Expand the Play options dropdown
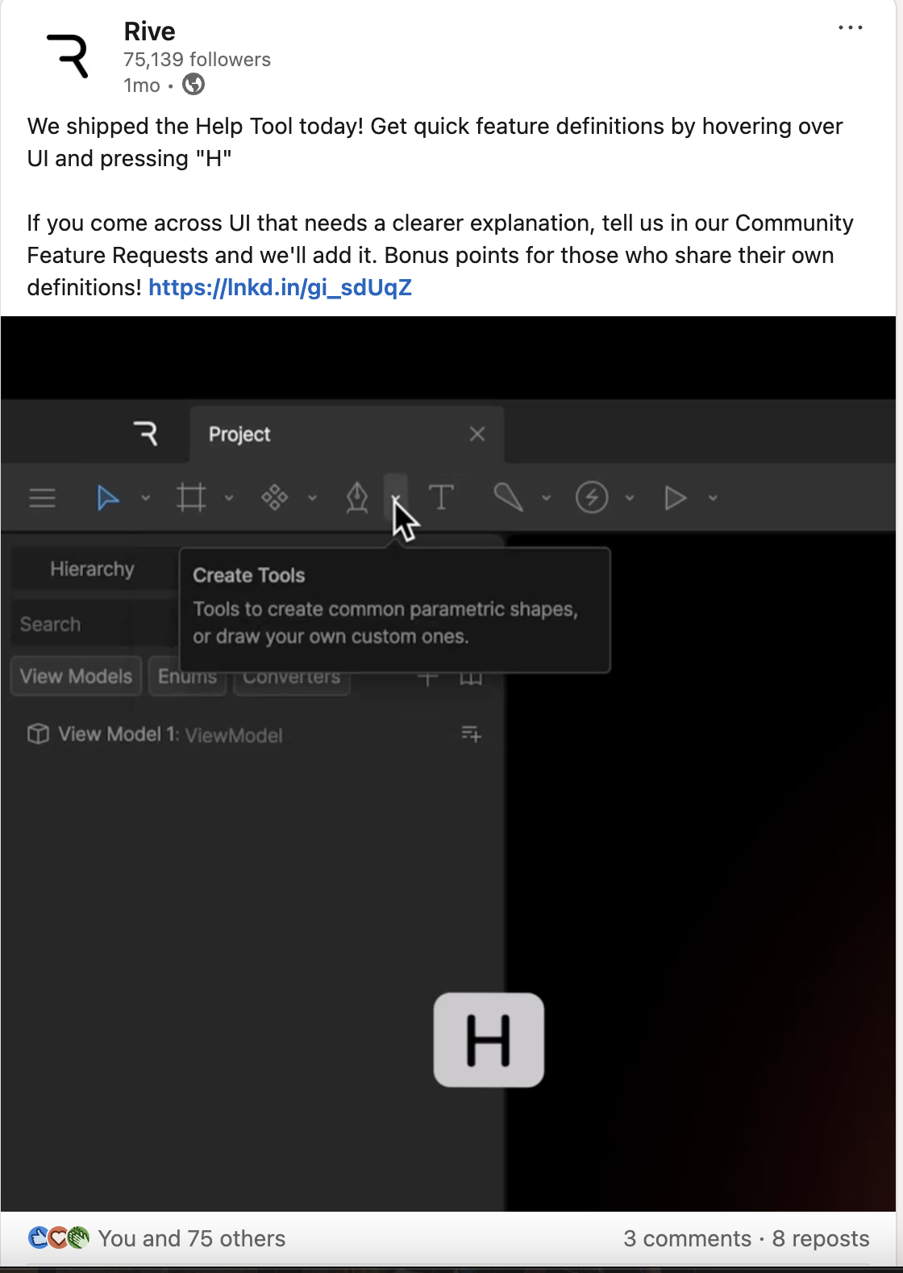Viewport: 903px width, 1273px height. pos(714,499)
